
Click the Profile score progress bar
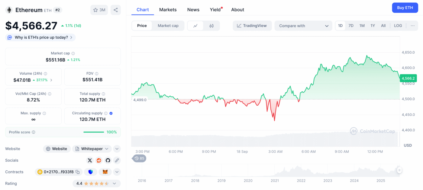click(x=94, y=132)
